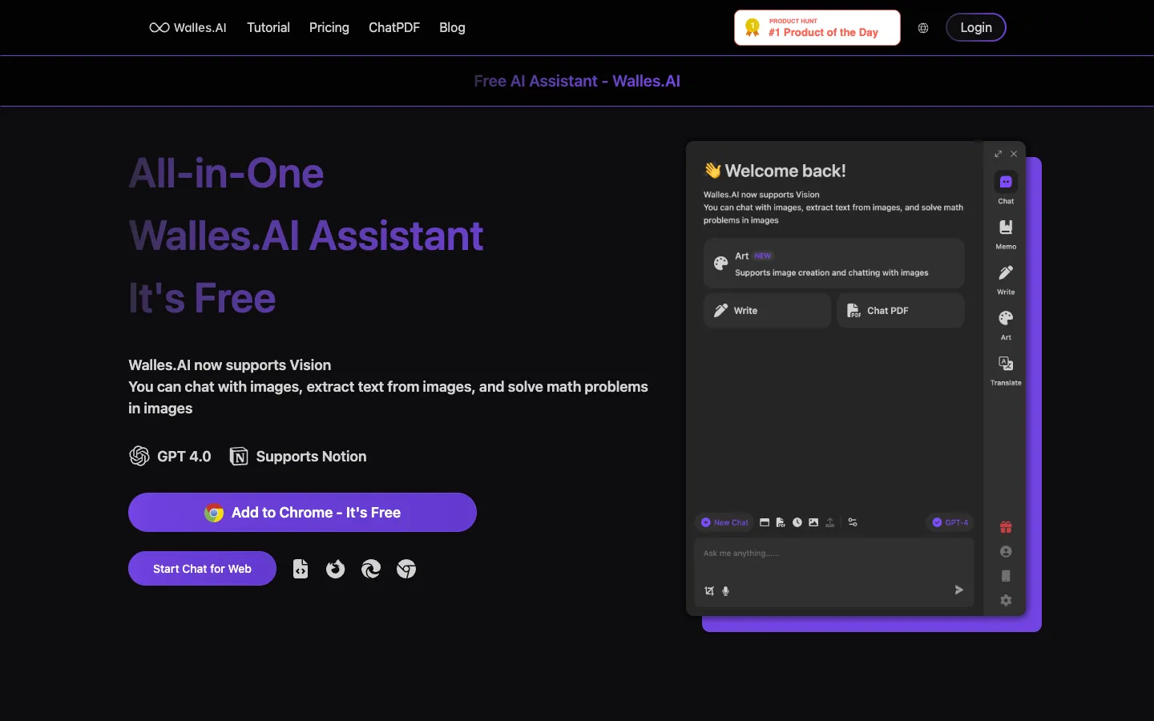Click the Walles.AI logo

tap(188, 27)
